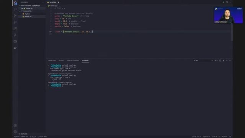Click line 10 with liste assignment
Screen dimensions: 245x138
pos(73,31)
